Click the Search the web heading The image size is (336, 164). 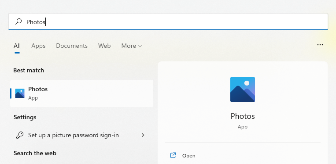tap(35, 153)
